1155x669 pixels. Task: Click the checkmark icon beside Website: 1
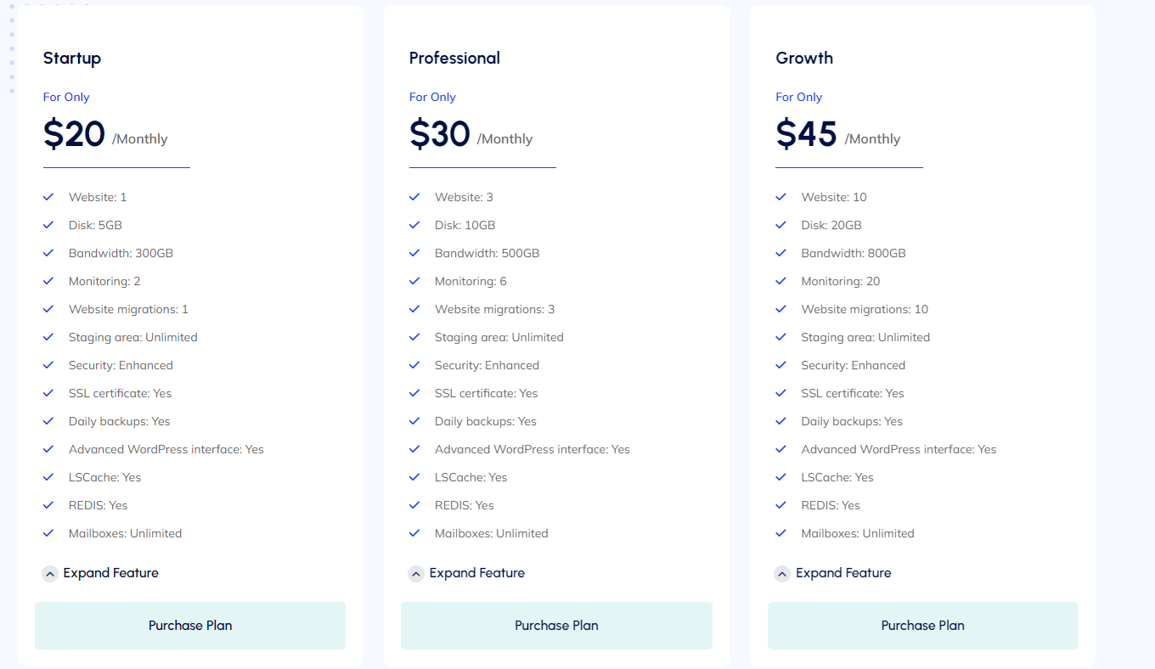point(49,196)
